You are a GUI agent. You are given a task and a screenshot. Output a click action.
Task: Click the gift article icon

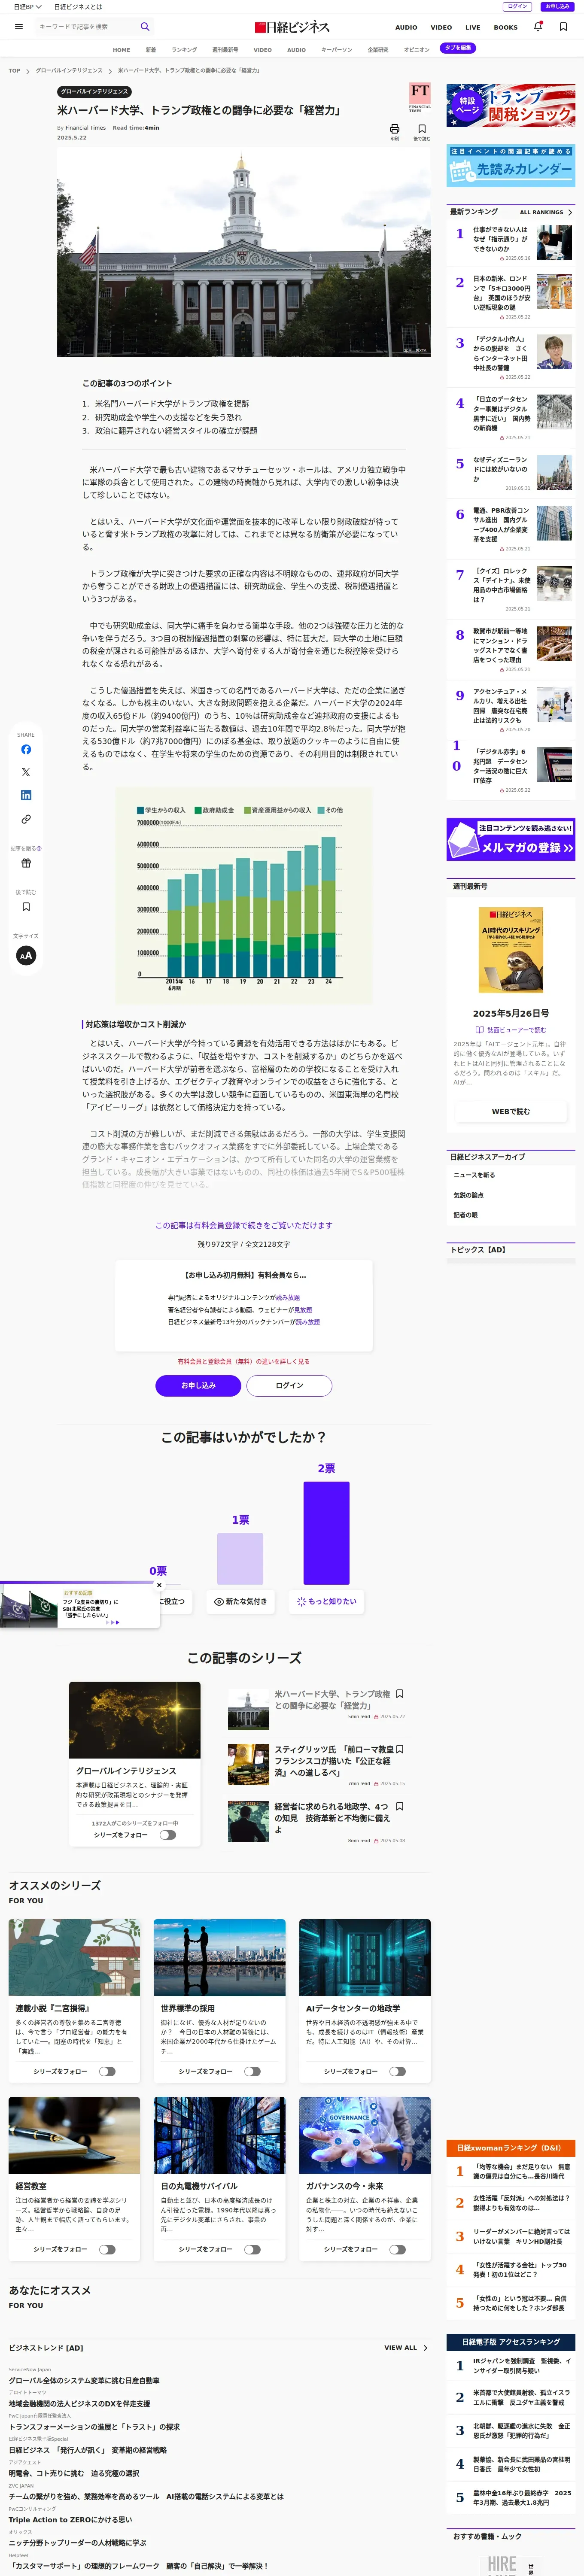(x=26, y=863)
